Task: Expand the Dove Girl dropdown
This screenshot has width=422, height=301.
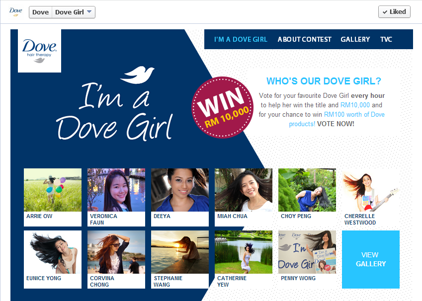Action: [74, 12]
